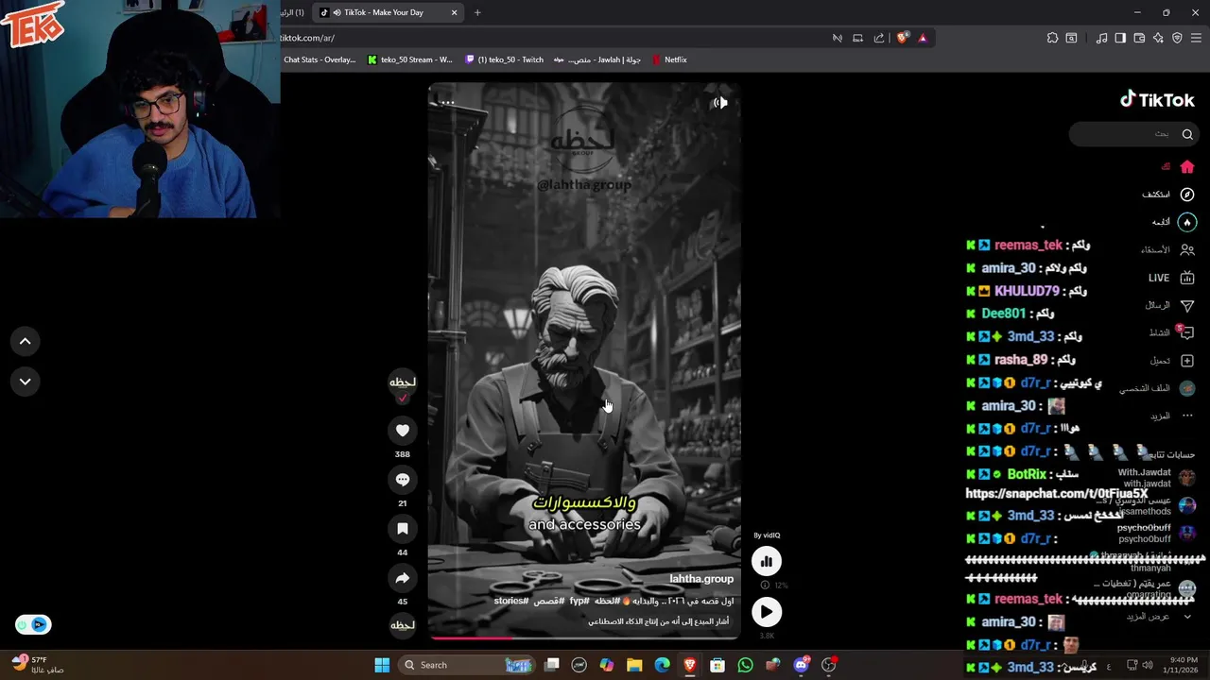Image resolution: width=1210 pixels, height=680 pixels.
Task: Open File Explorer from the taskbar
Action: coord(634,665)
